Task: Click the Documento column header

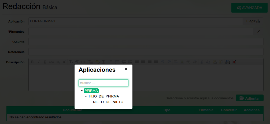Action: tap(72, 110)
